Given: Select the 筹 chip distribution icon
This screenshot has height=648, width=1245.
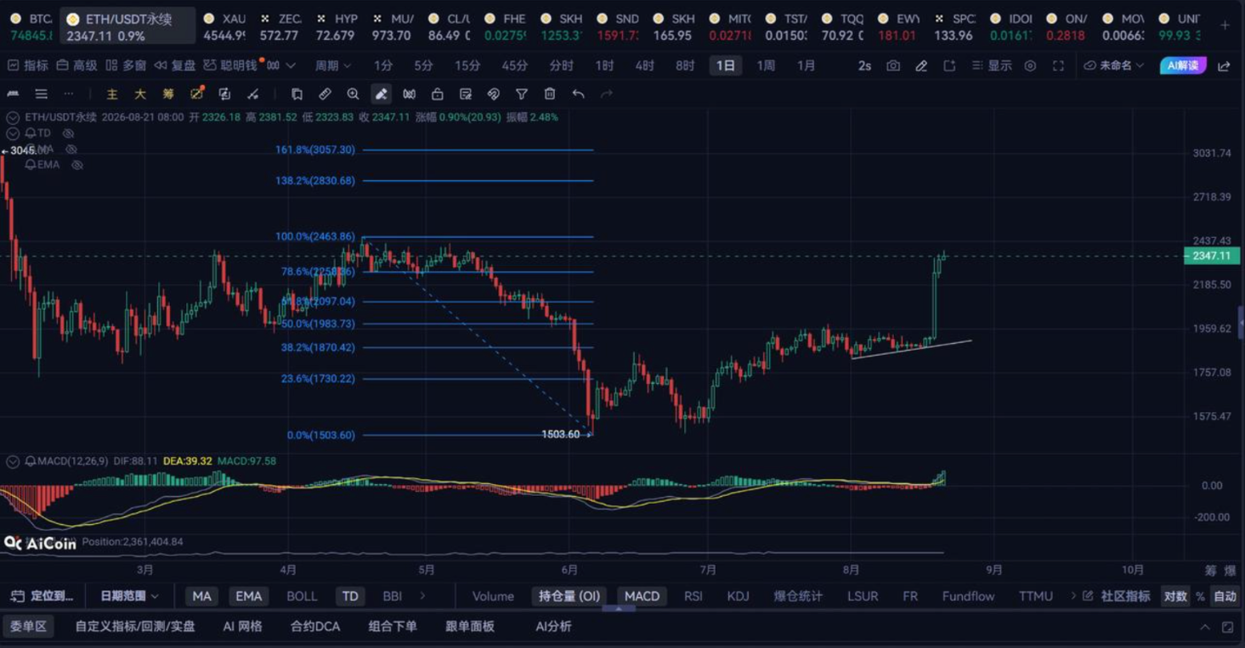Looking at the screenshot, I should [x=168, y=94].
